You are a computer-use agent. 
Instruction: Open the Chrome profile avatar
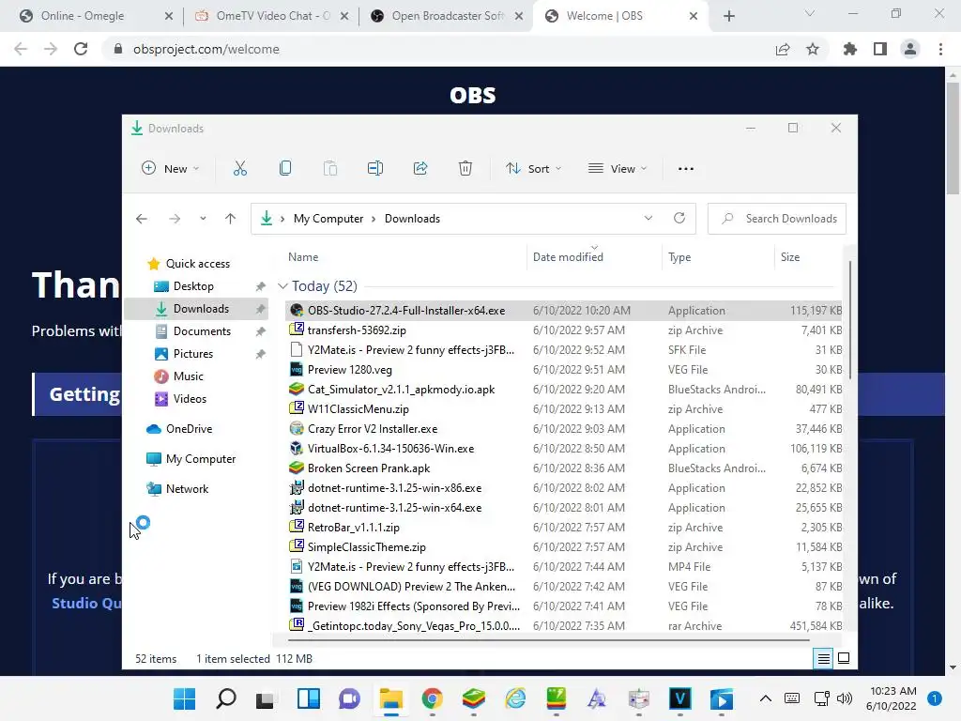coord(910,49)
